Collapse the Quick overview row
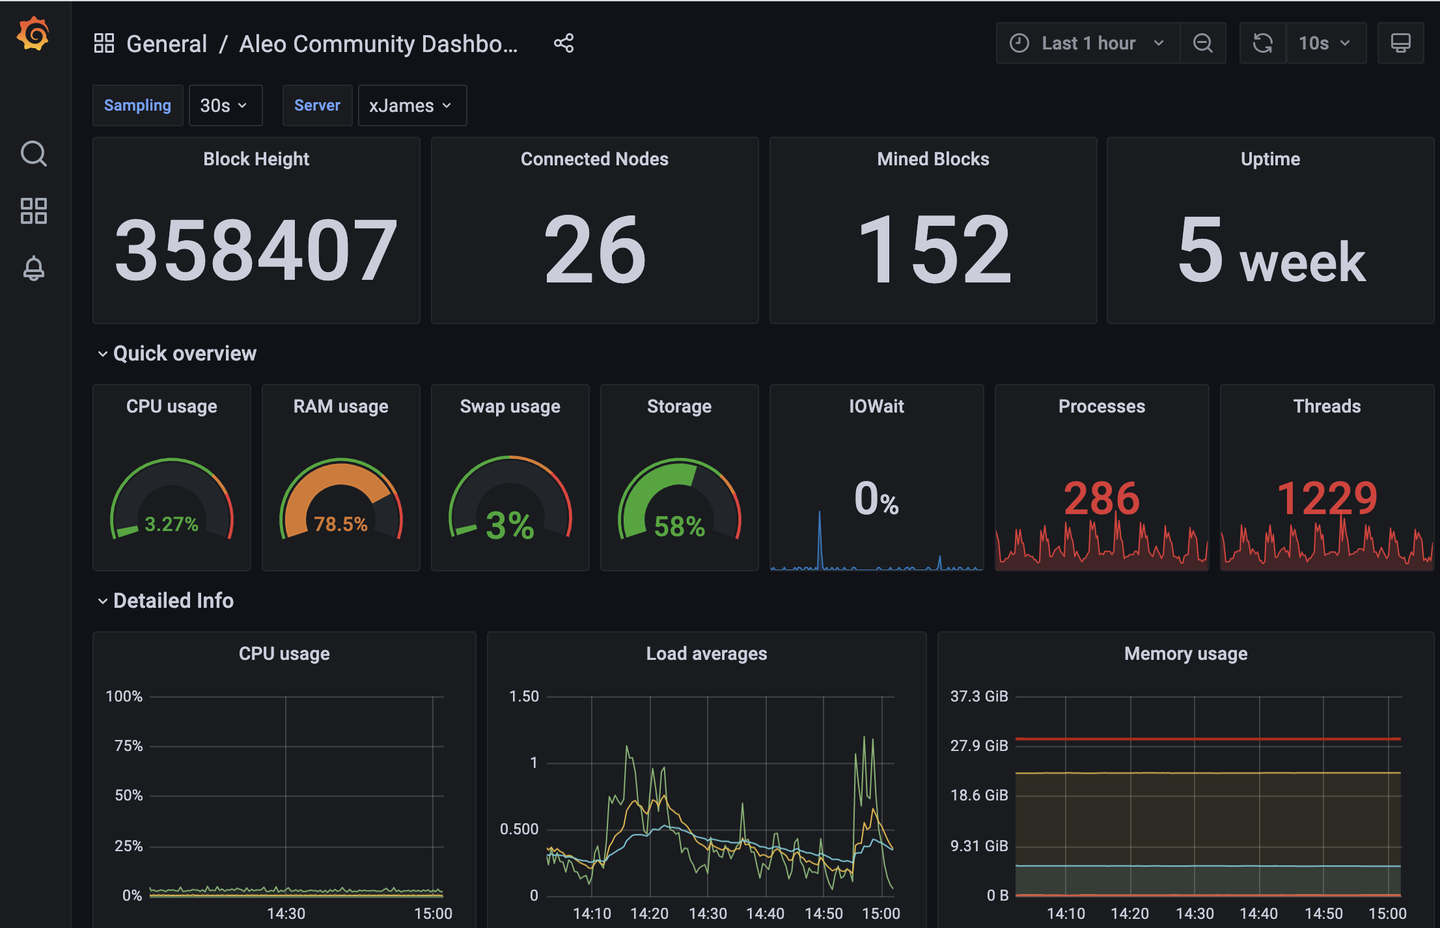This screenshot has height=928, width=1440. pyautogui.click(x=184, y=353)
